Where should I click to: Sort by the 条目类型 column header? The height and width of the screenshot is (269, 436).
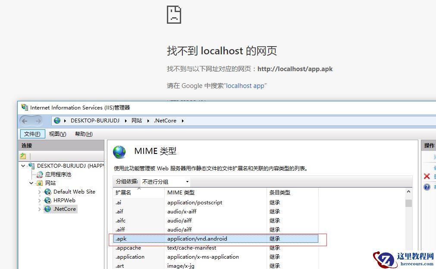(x=292, y=192)
